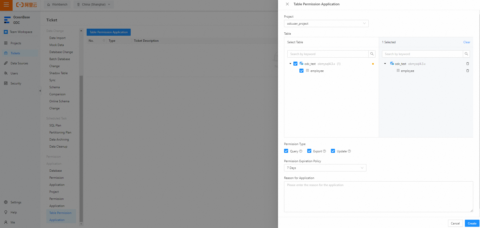480x228 pixels.
Task: Collapse odc_test in the Selected tree
Action: click(x=385, y=64)
